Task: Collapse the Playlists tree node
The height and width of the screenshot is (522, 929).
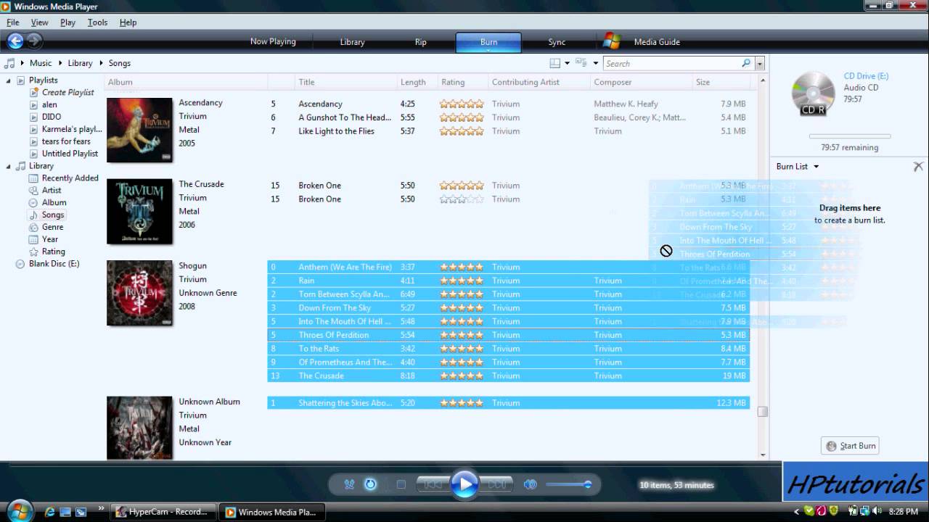Action: [9, 80]
